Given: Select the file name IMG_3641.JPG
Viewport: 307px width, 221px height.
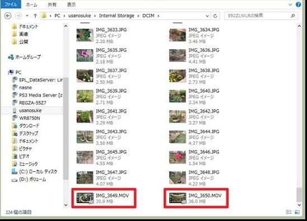Looking at the screenshot, I should click(111, 111).
